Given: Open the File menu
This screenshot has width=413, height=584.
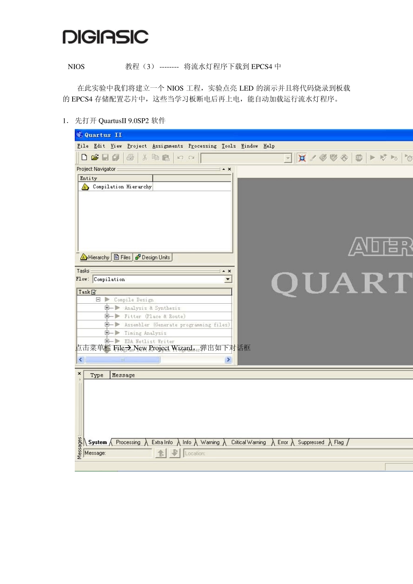Looking at the screenshot, I should click(83, 146).
